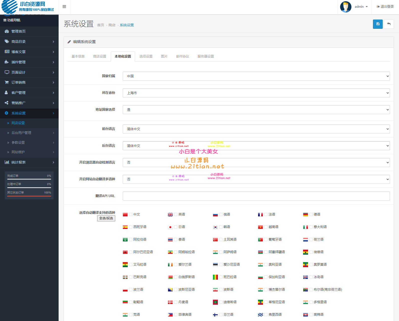Tick the 德语 language checkbox
The image size is (399, 321).
coord(311,215)
